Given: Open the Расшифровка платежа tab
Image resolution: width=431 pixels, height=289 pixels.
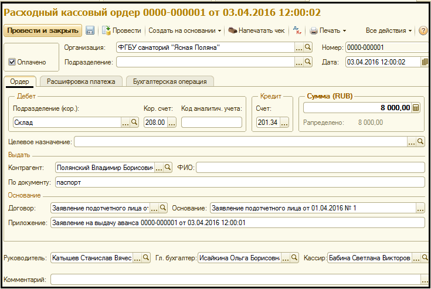Looking at the screenshot, I should 81,81.
